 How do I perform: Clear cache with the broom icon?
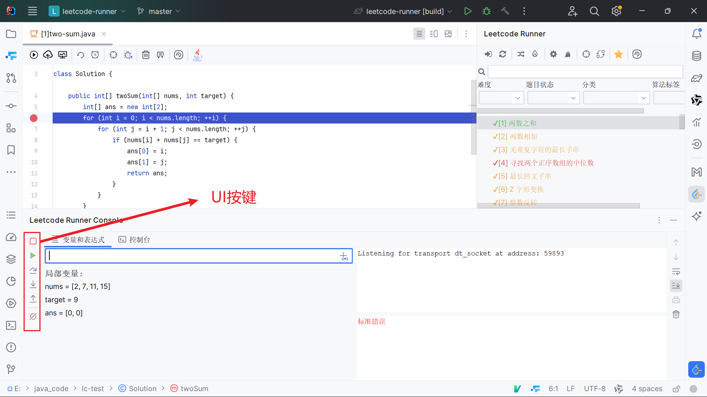pos(568,54)
